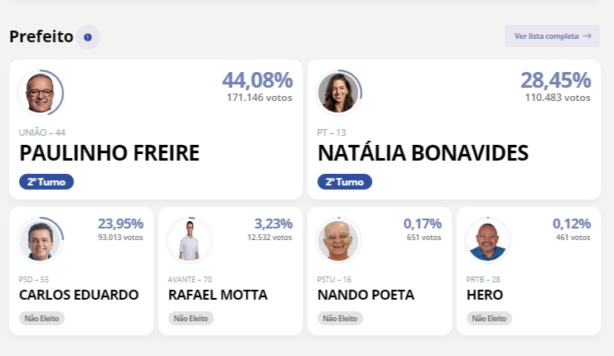Click Nando Poeta's candidate photo
The height and width of the screenshot is (356, 614).
point(338,240)
